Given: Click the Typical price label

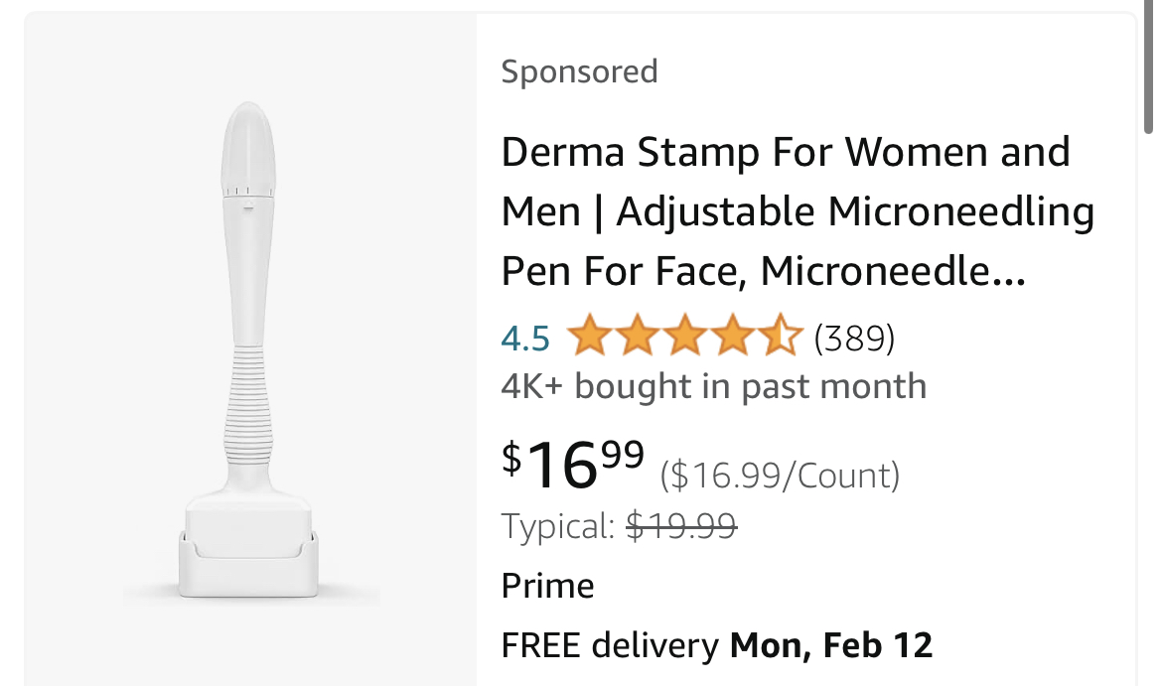Looking at the screenshot, I should coord(558,526).
